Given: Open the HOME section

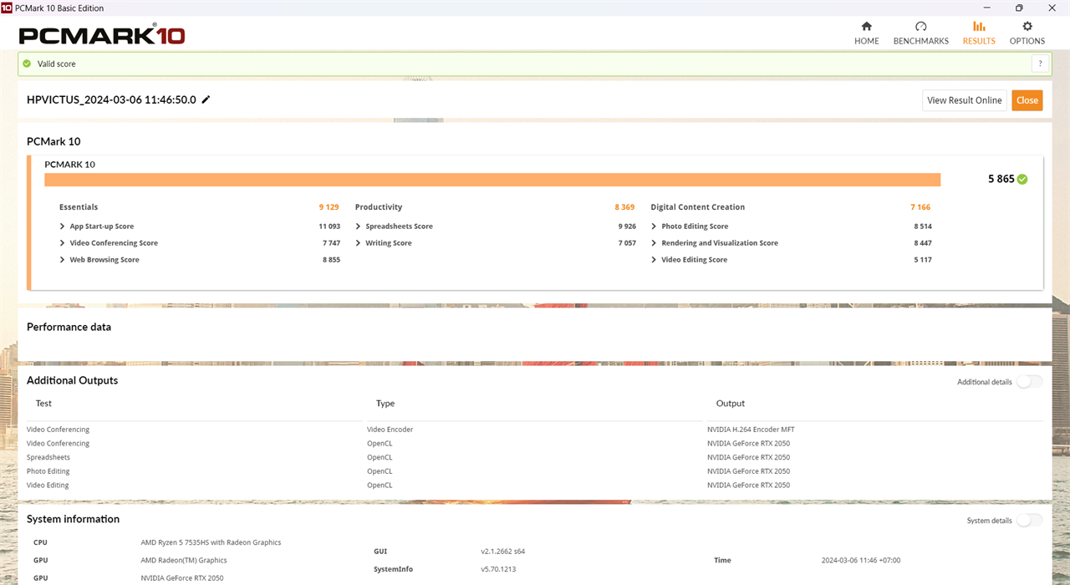Looking at the screenshot, I should pyautogui.click(x=866, y=33).
